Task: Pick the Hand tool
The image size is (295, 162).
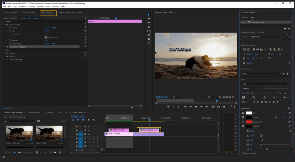Action: tap(149, 39)
